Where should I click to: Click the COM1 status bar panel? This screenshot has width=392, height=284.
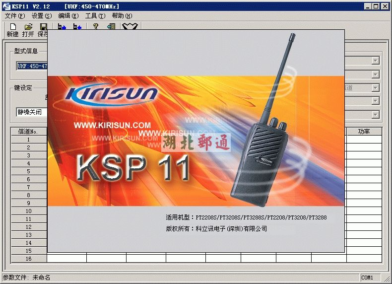(371, 278)
